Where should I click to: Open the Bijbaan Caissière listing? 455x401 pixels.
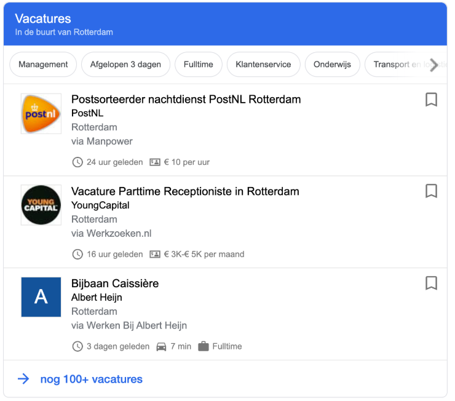(115, 284)
